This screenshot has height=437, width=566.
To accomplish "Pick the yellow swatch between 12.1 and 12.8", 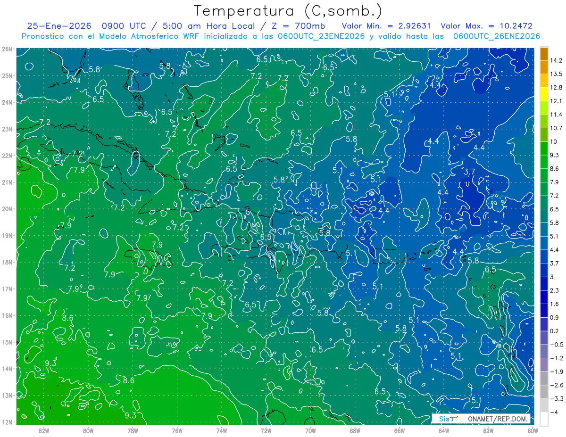I will click(x=544, y=94).
